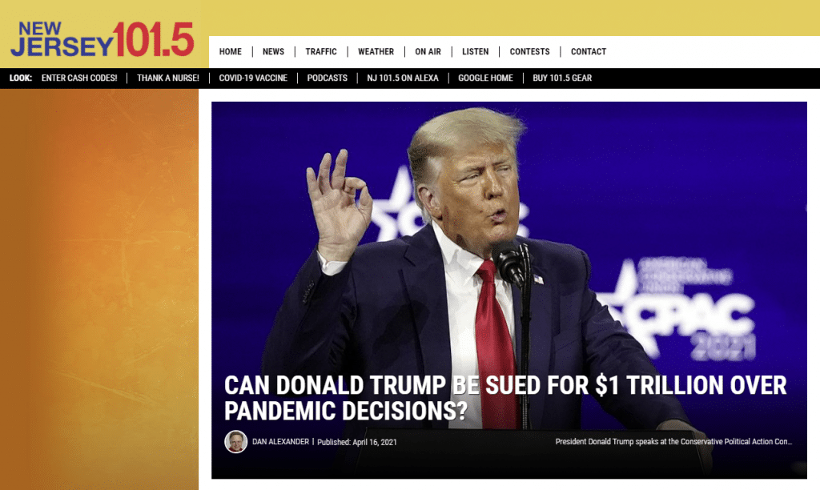Open the Contests page
The image size is (820, 490).
coord(530,52)
